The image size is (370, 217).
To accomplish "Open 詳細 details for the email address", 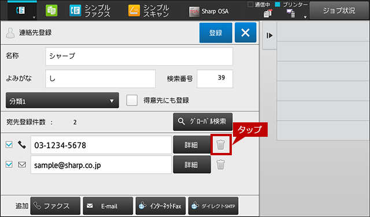I will coord(192,164).
